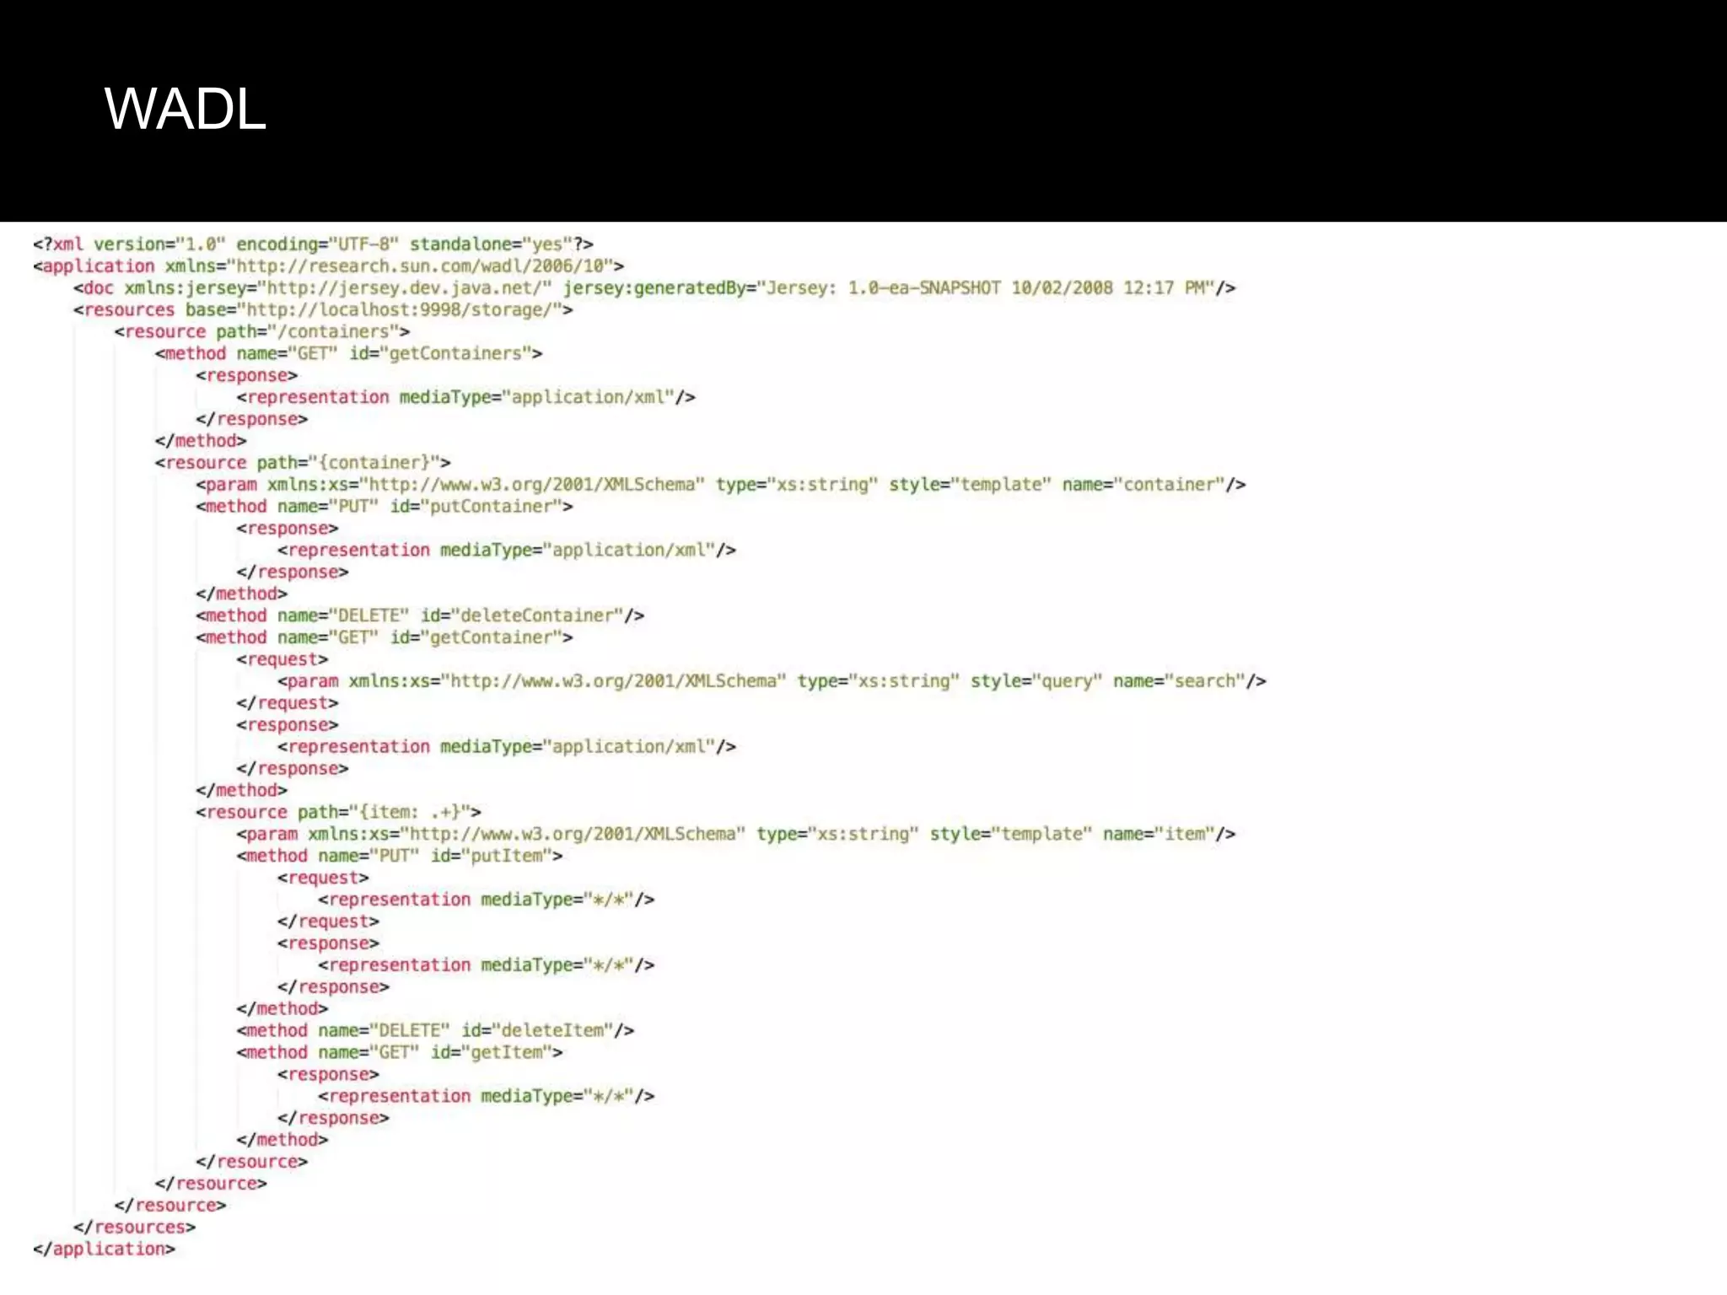Select the resource path="{container}" line
The height and width of the screenshot is (1295, 1727).
pos(303,463)
